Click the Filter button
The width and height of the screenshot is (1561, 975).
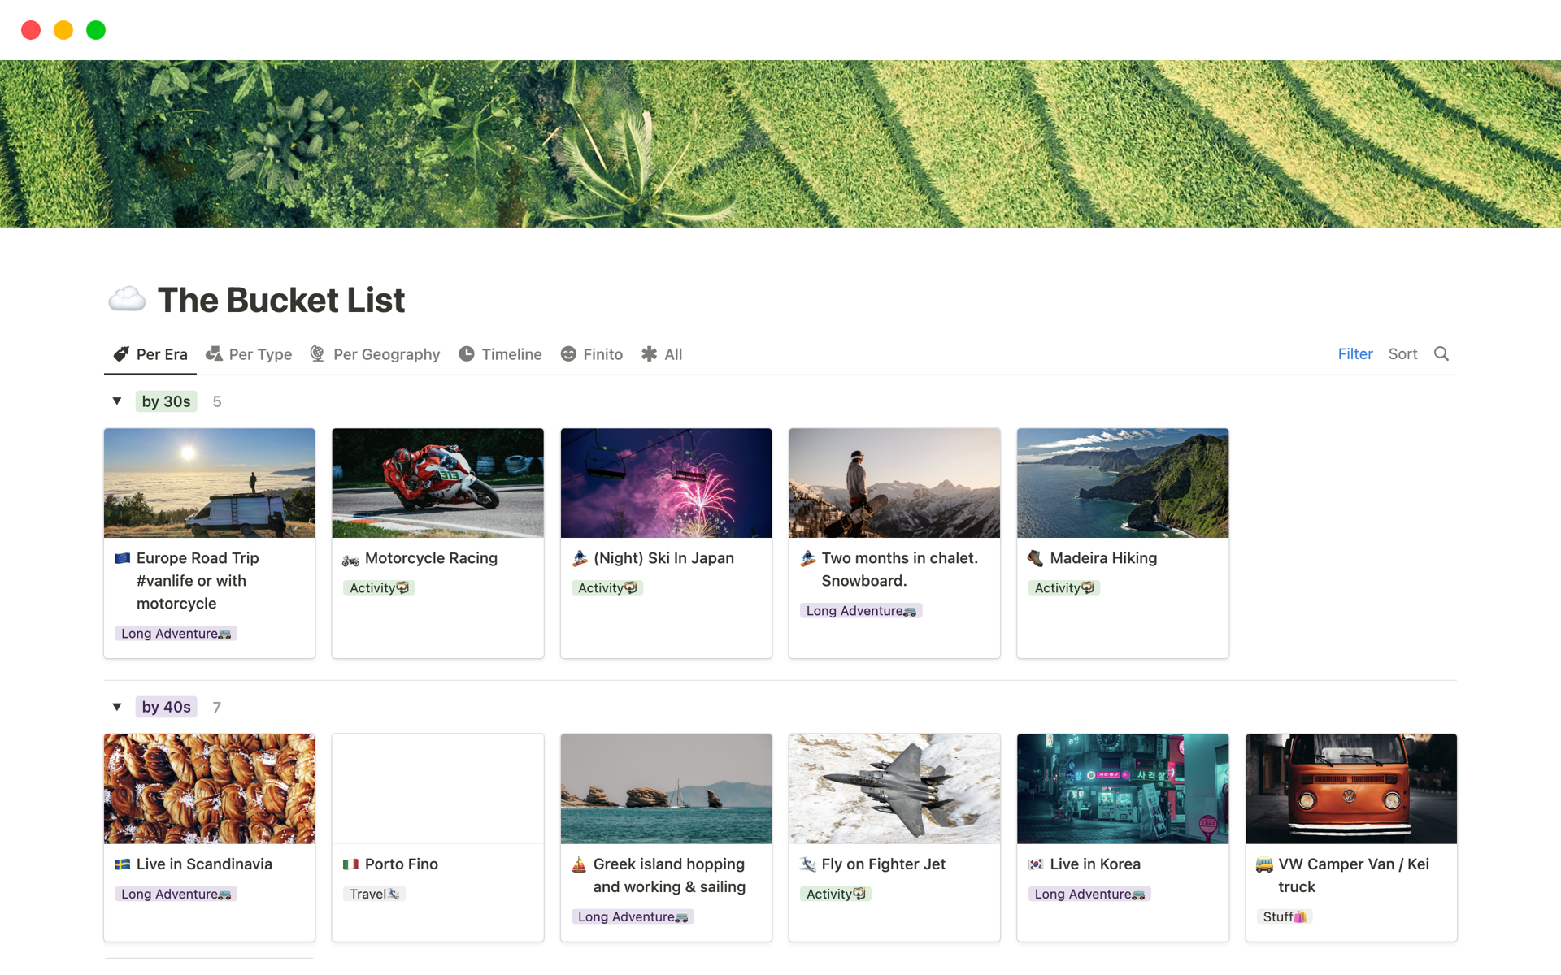click(1354, 353)
